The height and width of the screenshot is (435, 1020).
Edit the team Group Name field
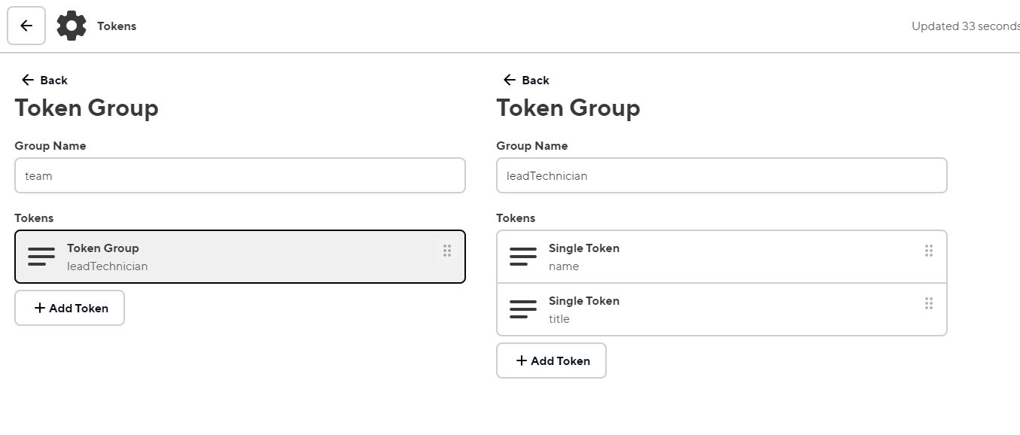240,175
